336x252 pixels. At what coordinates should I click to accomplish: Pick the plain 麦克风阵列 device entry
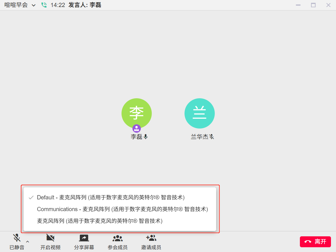click(x=120, y=221)
